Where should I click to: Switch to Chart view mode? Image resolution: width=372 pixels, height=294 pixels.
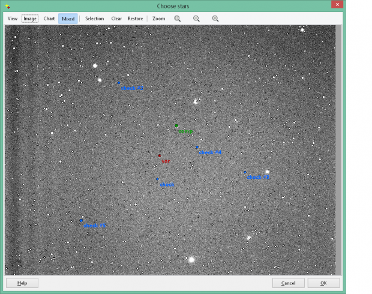pyautogui.click(x=49, y=19)
